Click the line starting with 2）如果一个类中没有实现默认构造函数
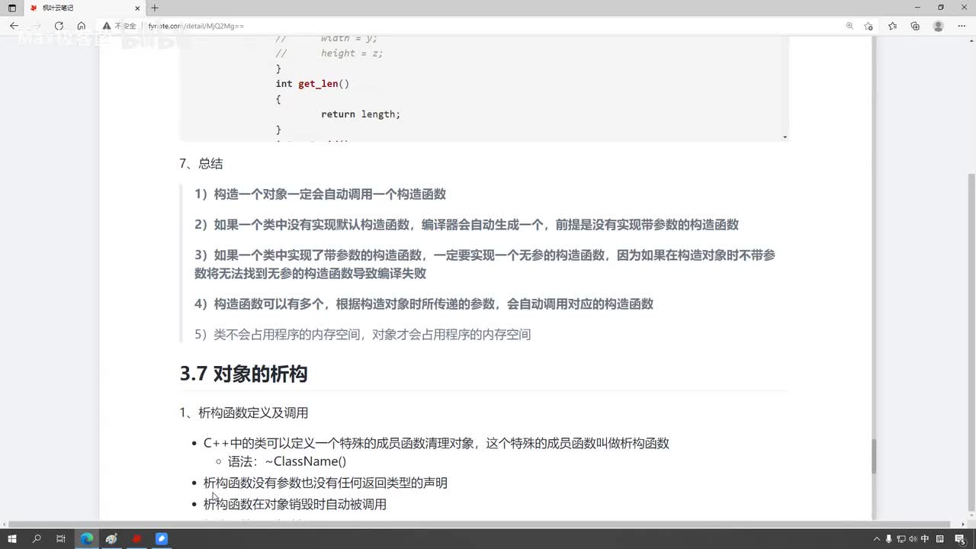The width and height of the screenshot is (976, 549). pos(467,225)
